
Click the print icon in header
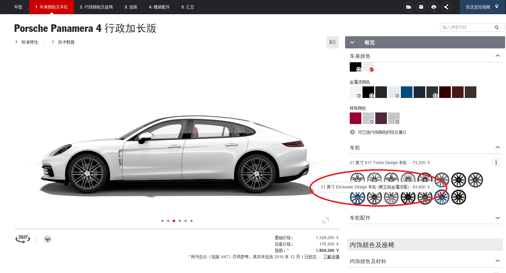pos(434,7)
